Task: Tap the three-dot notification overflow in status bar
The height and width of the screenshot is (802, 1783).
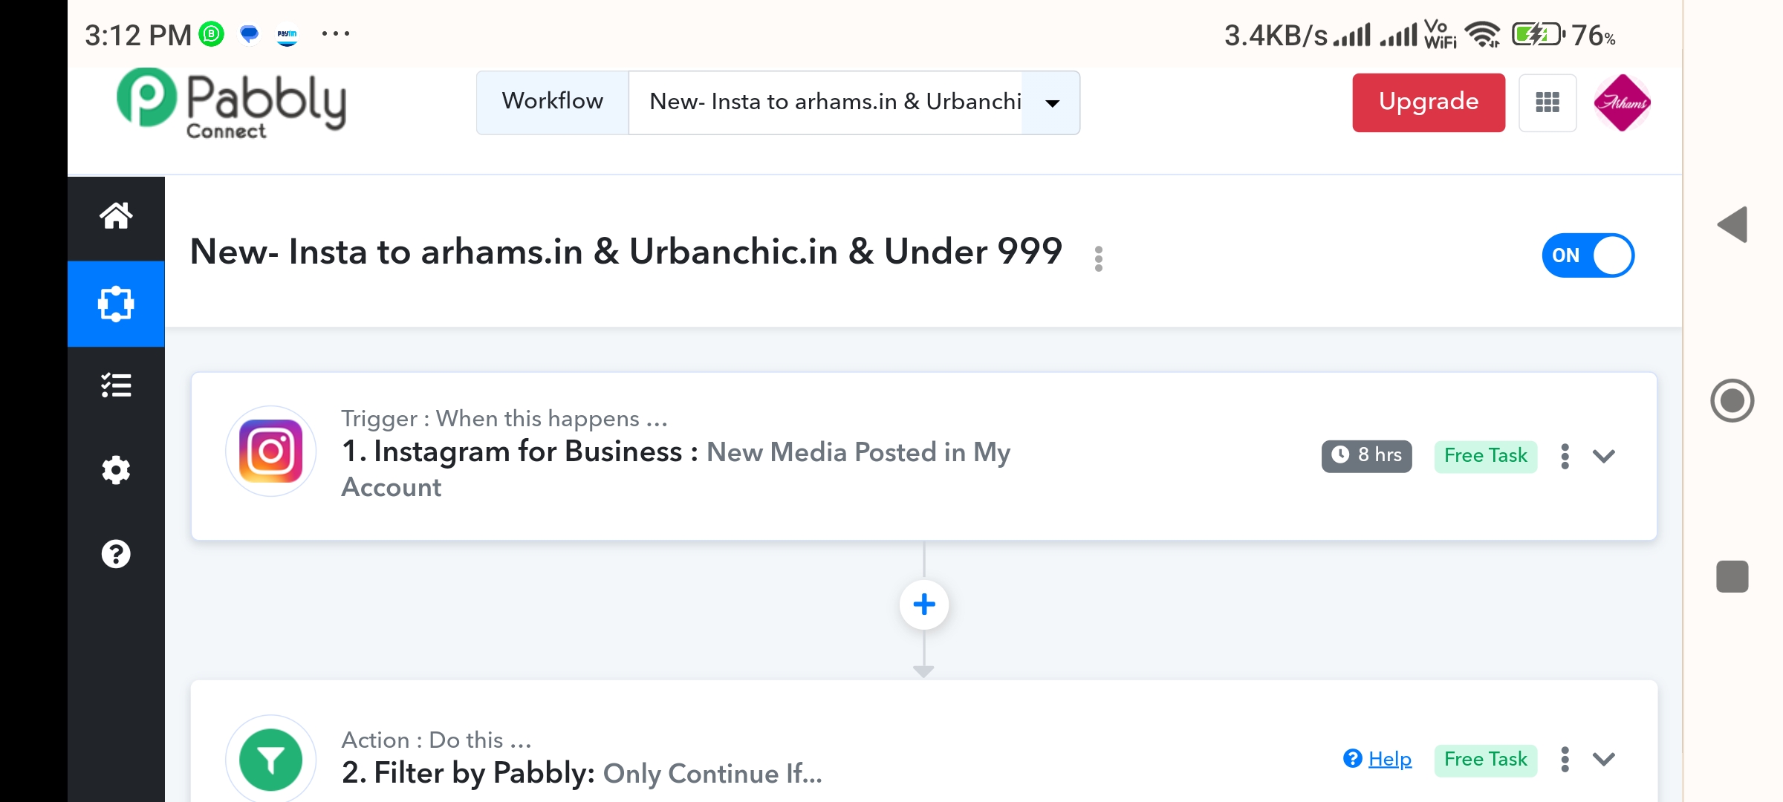Action: tap(336, 33)
